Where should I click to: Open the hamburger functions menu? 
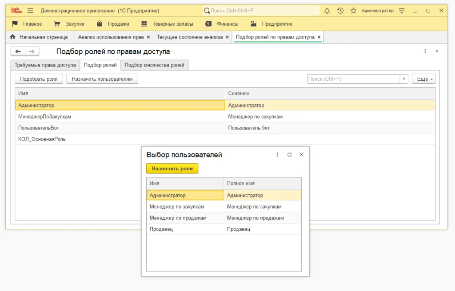point(30,11)
